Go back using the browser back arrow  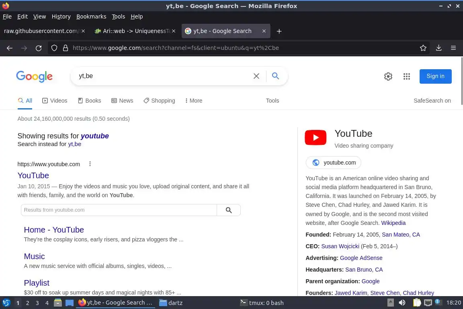[x=10, y=48]
